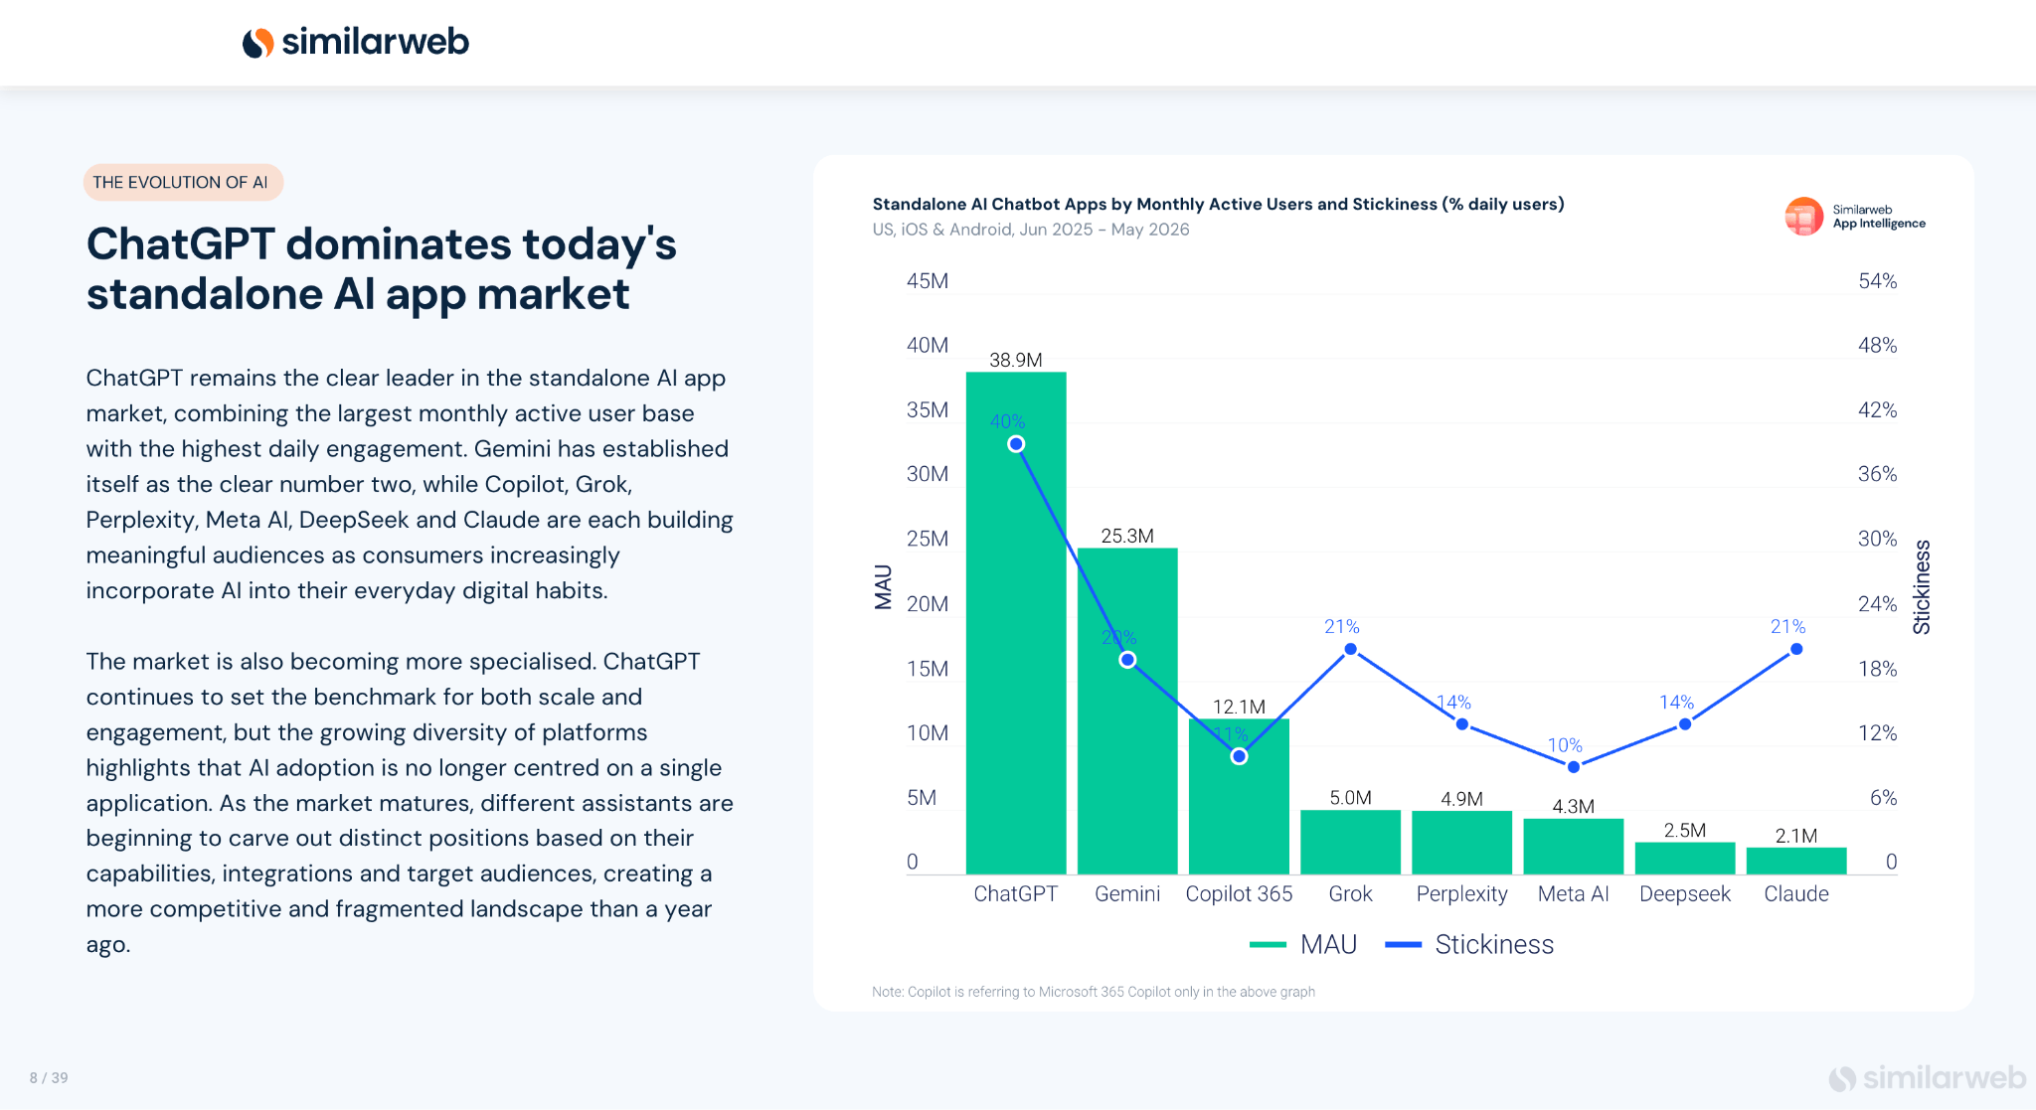Select THE EVOLUTION OF AI tag
Viewport: 2036px width, 1110px height.
183,183
